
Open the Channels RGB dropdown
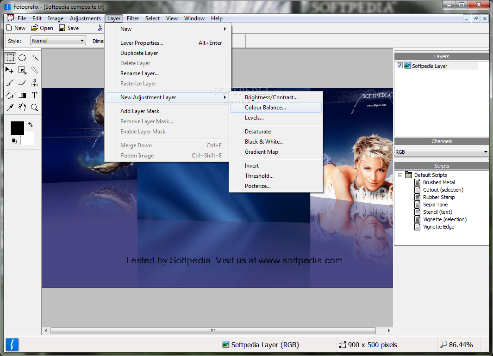click(x=442, y=152)
